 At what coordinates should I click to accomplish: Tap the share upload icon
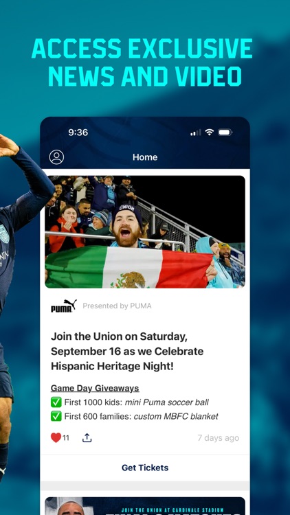[x=87, y=437]
